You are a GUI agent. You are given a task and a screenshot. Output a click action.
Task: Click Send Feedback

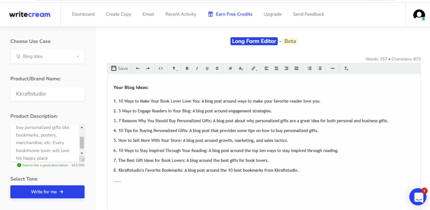(309, 14)
